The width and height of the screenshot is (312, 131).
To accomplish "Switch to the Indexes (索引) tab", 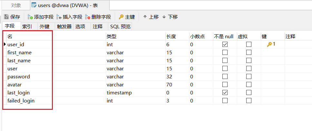I will [27, 27].
